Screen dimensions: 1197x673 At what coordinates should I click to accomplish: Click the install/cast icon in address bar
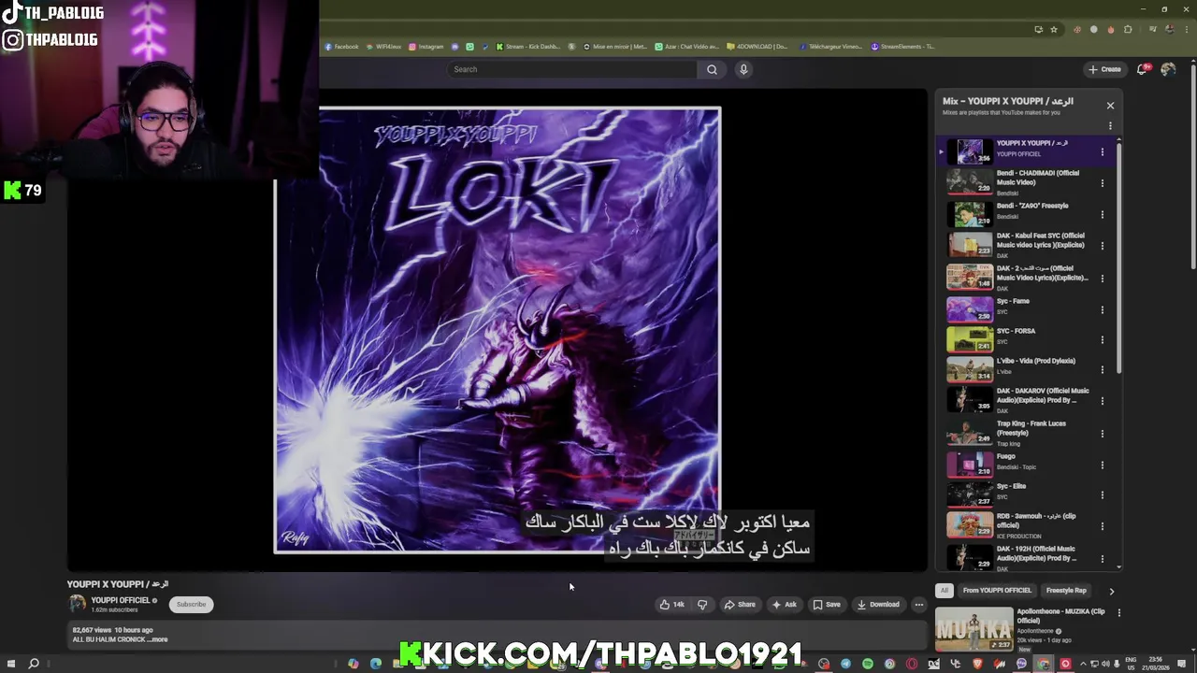pyautogui.click(x=1038, y=29)
